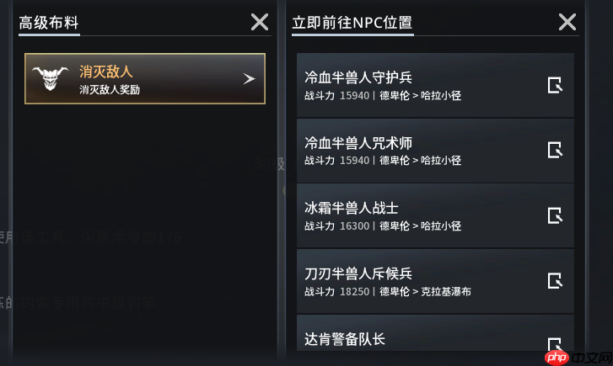The width and height of the screenshot is (613, 366).
Task: Select the 冷血半兽人守护兵 entry name
Action: [358, 77]
